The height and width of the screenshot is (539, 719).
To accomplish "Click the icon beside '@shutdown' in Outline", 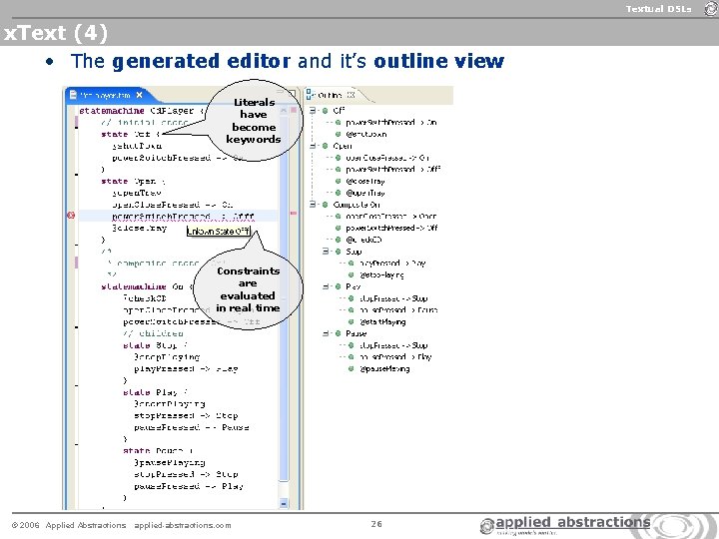I will click(x=338, y=135).
